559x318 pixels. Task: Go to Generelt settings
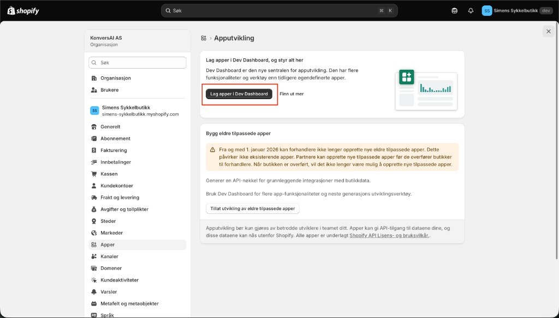[137, 127]
